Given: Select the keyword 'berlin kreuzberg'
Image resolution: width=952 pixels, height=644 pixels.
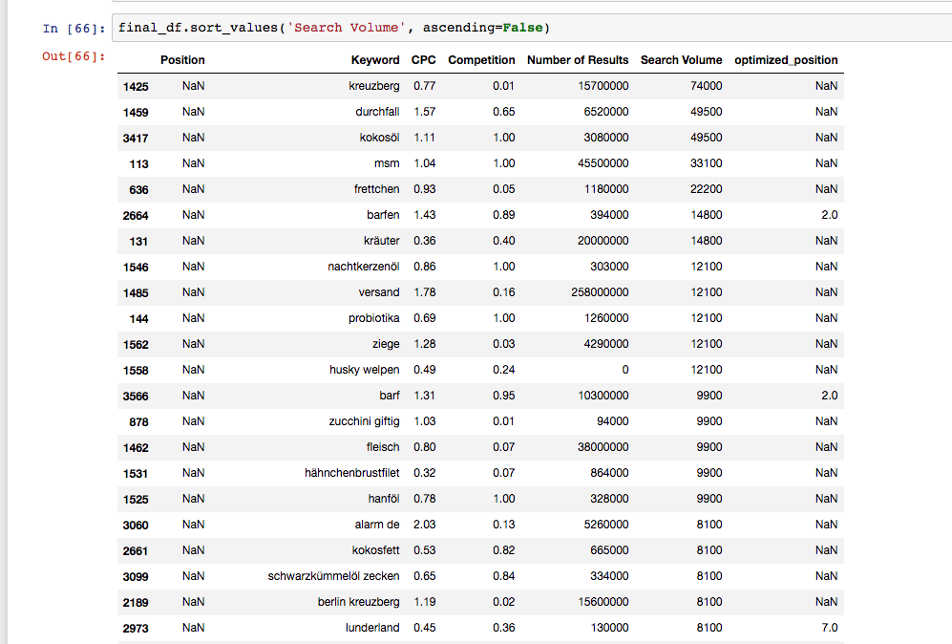Looking at the screenshot, I should (x=359, y=602).
